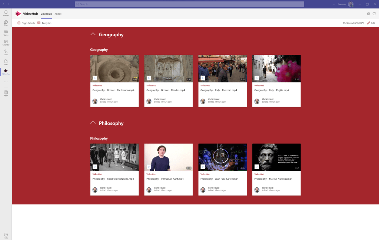Open Page details

coord(26,23)
